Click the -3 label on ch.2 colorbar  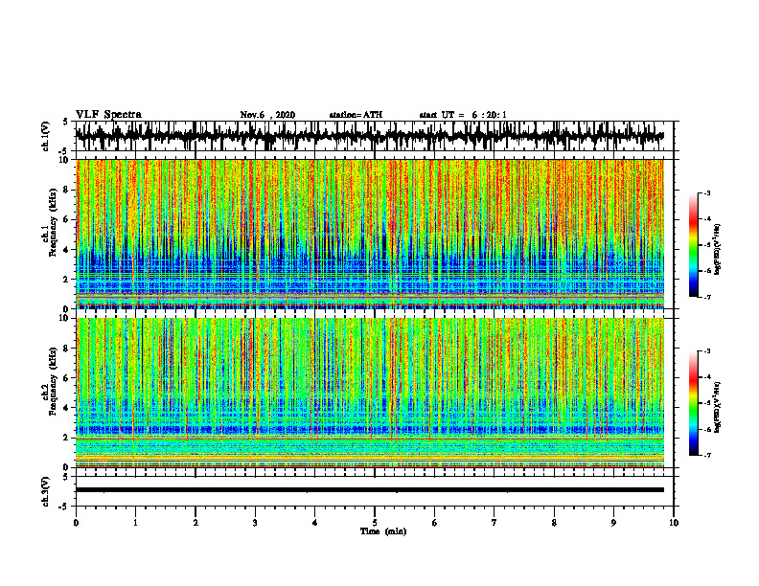click(707, 351)
